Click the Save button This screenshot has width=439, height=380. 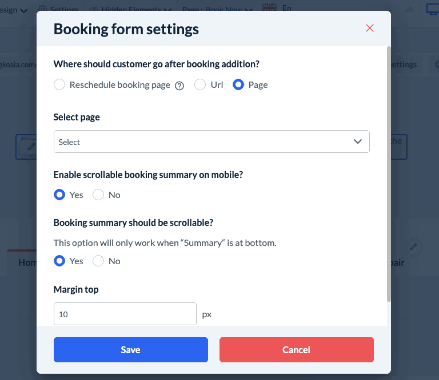[131, 350]
